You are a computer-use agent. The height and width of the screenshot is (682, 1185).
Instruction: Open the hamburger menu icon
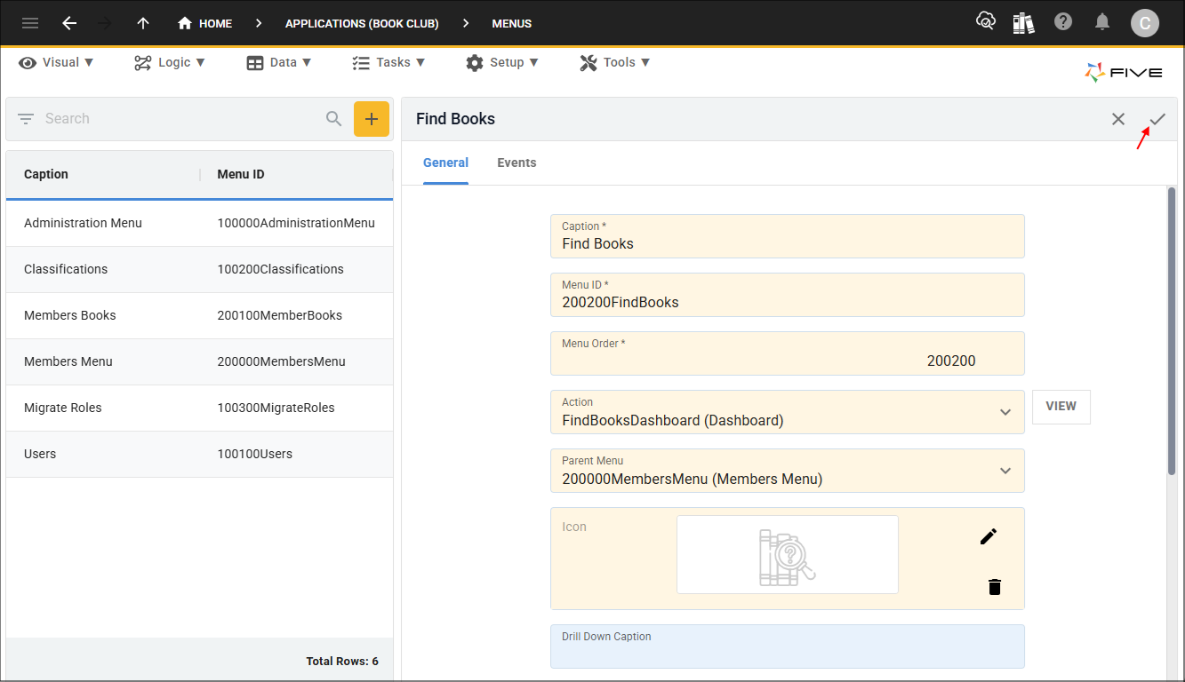[30, 23]
